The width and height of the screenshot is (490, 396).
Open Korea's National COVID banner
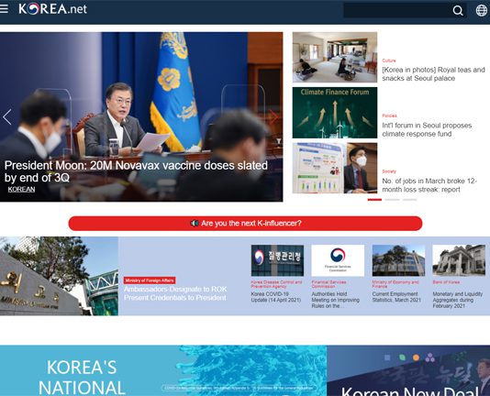coord(163,370)
